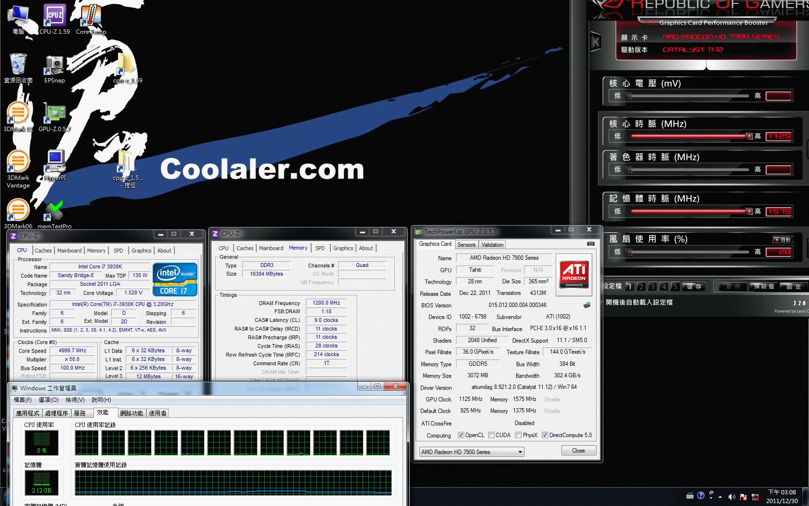Launch the 3DMark06 shortcut
The width and height of the screenshot is (809, 506).
(x=18, y=214)
